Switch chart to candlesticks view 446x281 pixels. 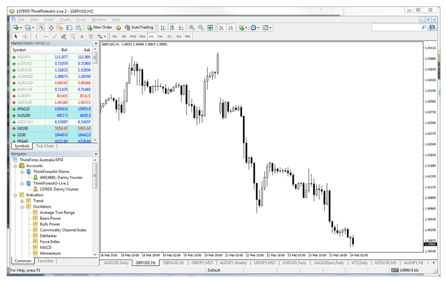tap(173, 28)
